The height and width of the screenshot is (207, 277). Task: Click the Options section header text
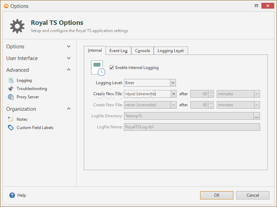15,47
